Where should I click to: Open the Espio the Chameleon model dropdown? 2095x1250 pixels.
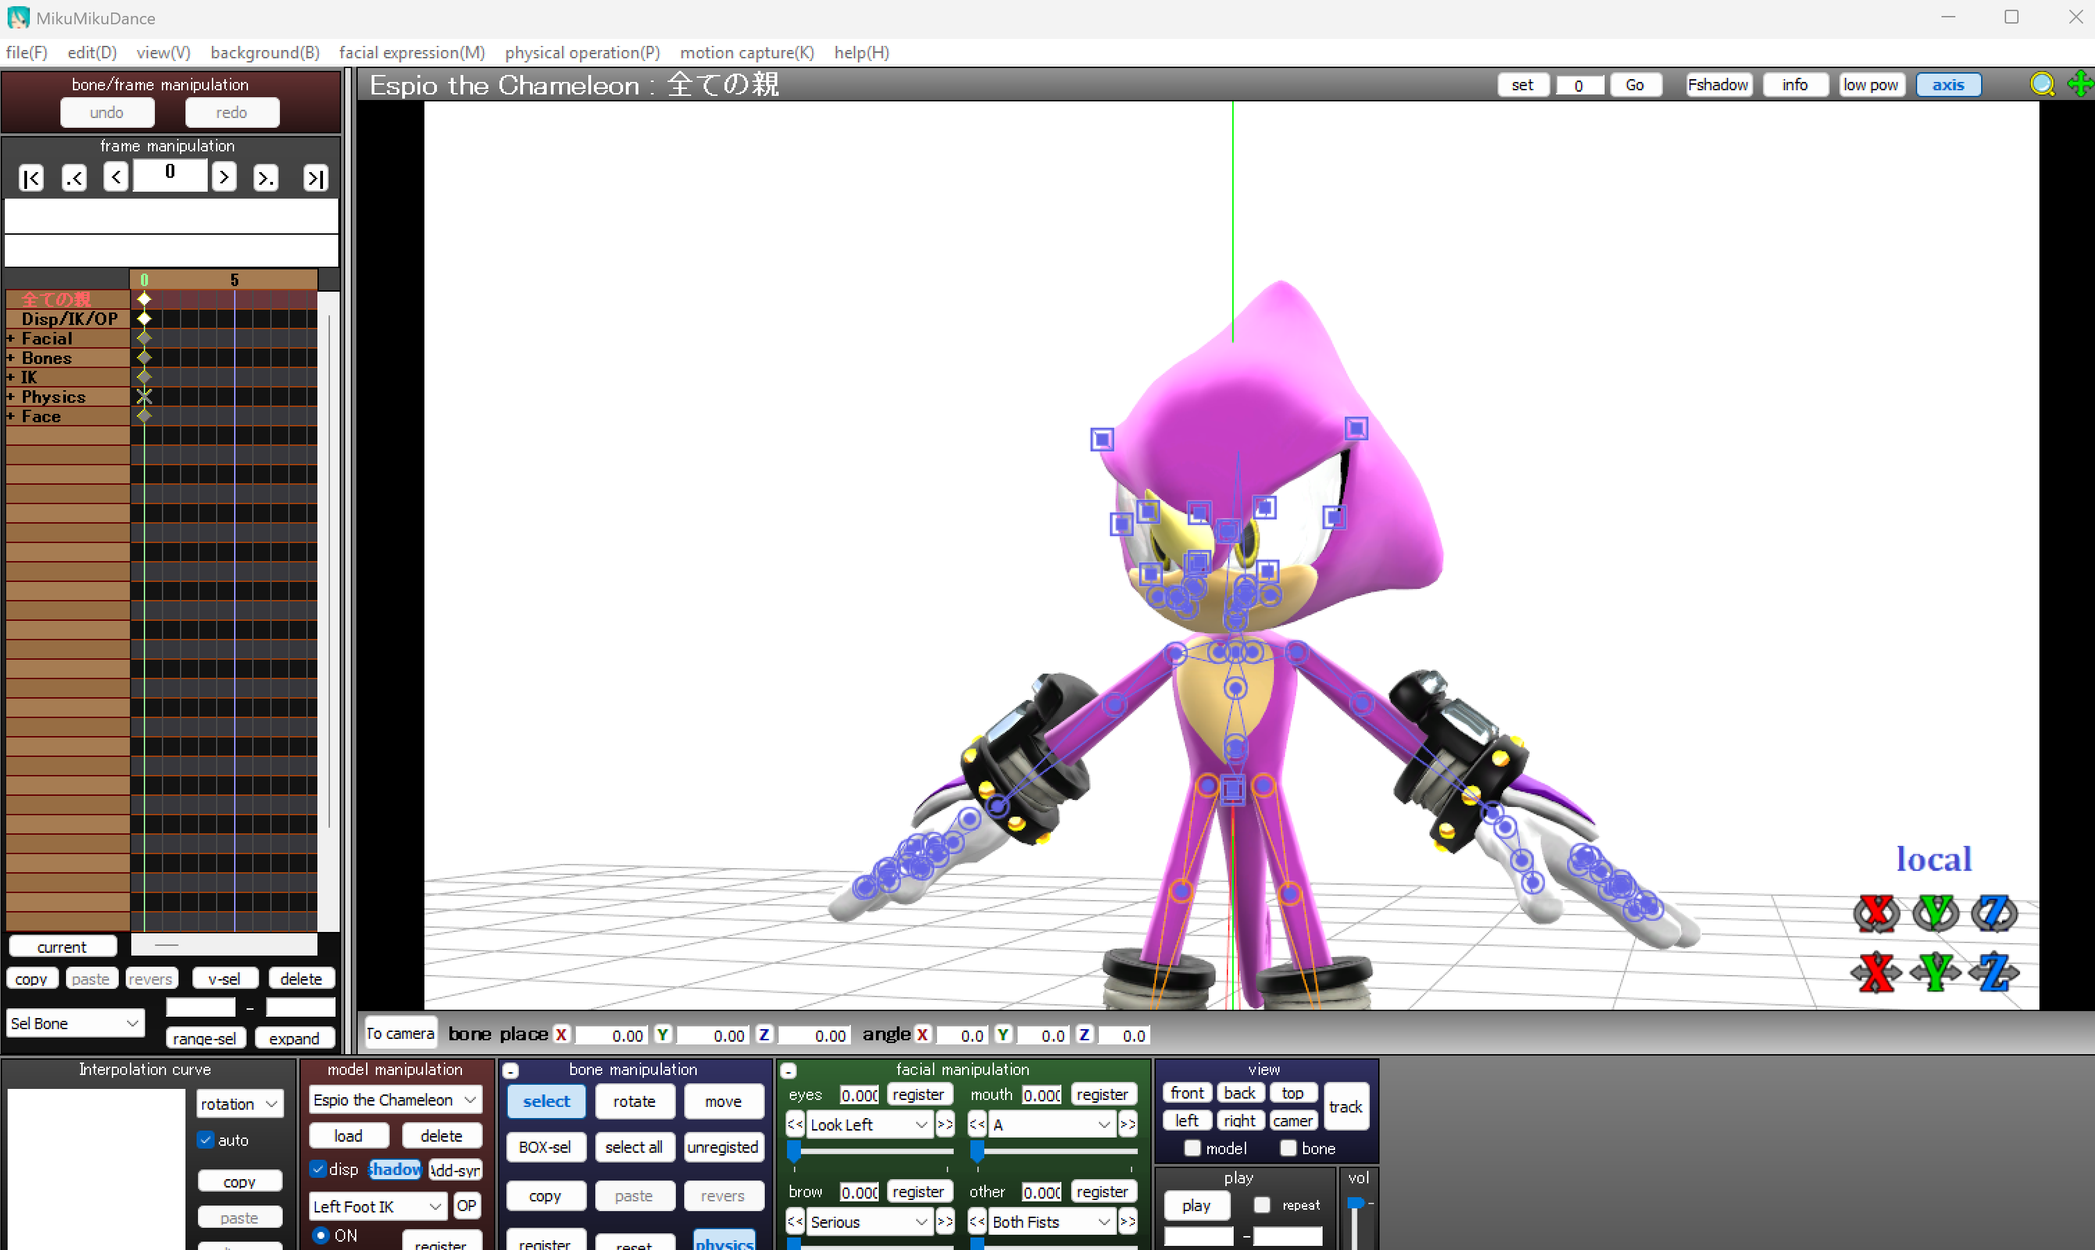tap(395, 1099)
